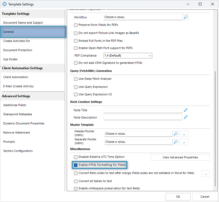Click the Separate Footer ellipsis button
Image resolution: width=219 pixels, height=202 pixels.
point(184,142)
